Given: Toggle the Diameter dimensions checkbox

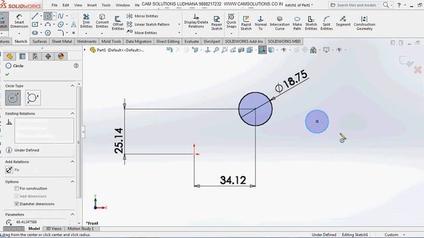Looking at the screenshot, I should click(x=17, y=204).
